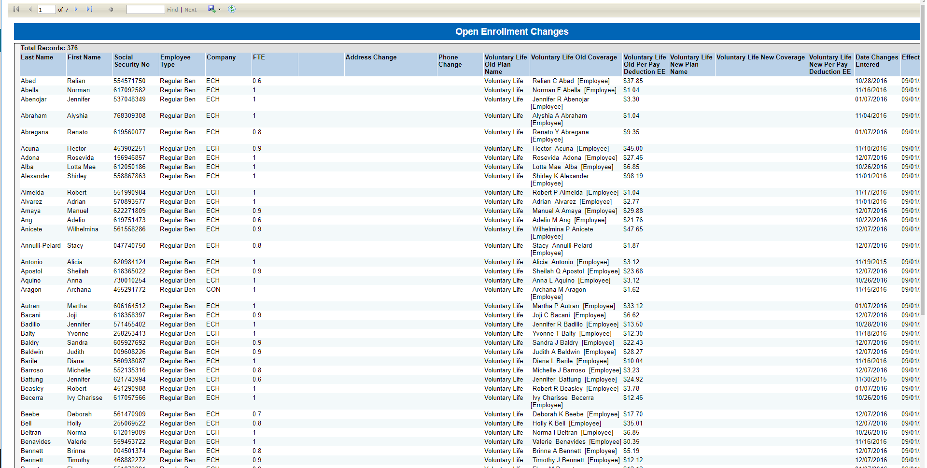Select last name Beltran
The height and width of the screenshot is (468, 927).
click(31, 432)
